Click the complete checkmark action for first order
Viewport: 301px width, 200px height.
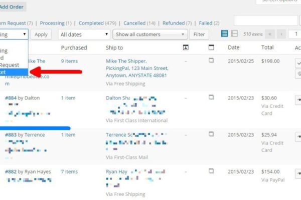(298, 63)
